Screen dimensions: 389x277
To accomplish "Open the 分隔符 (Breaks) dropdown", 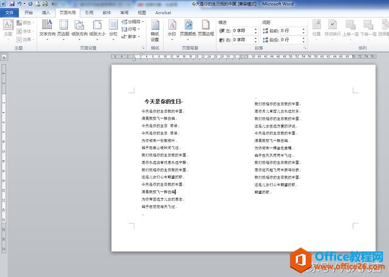I will (133, 22).
